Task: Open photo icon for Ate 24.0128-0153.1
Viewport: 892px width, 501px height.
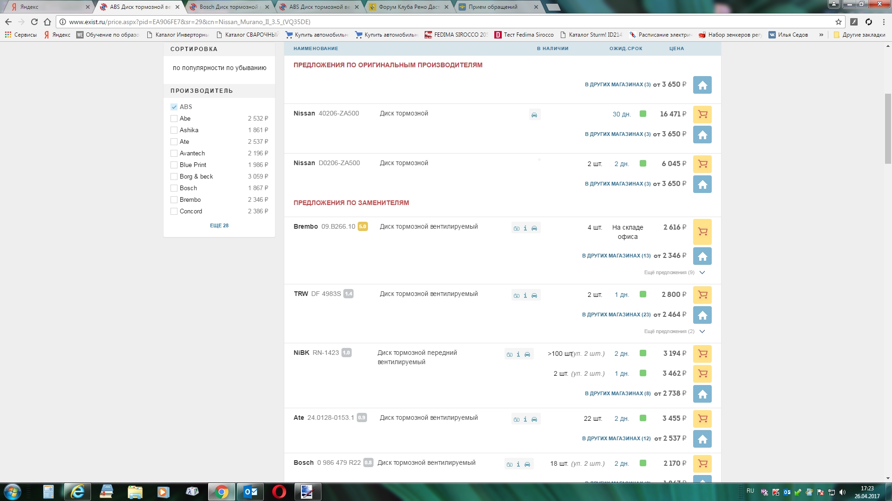Action: point(516,419)
